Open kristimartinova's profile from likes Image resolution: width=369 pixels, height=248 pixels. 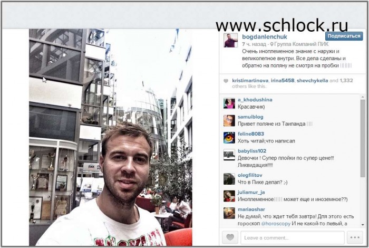pyautogui.click(x=250, y=81)
